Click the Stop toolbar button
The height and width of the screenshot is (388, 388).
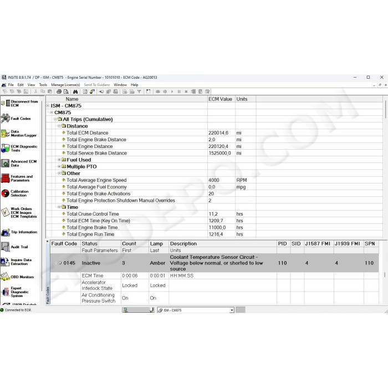(x=186, y=91)
